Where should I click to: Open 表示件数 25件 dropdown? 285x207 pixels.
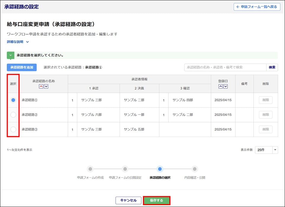266,150
